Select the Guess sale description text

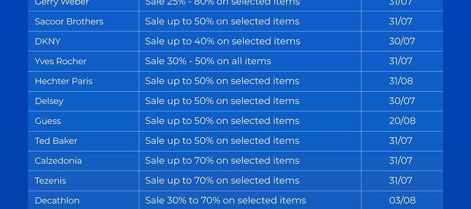222,121
